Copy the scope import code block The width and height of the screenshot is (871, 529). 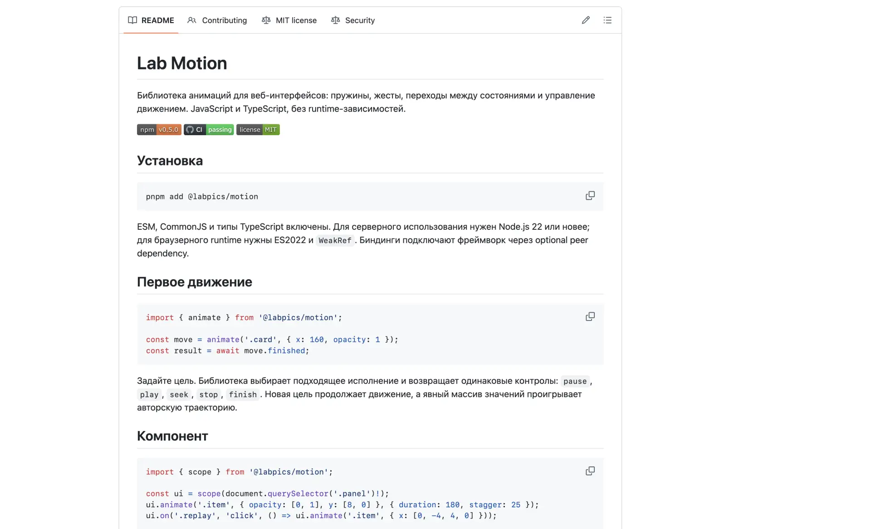pyautogui.click(x=590, y=471)
